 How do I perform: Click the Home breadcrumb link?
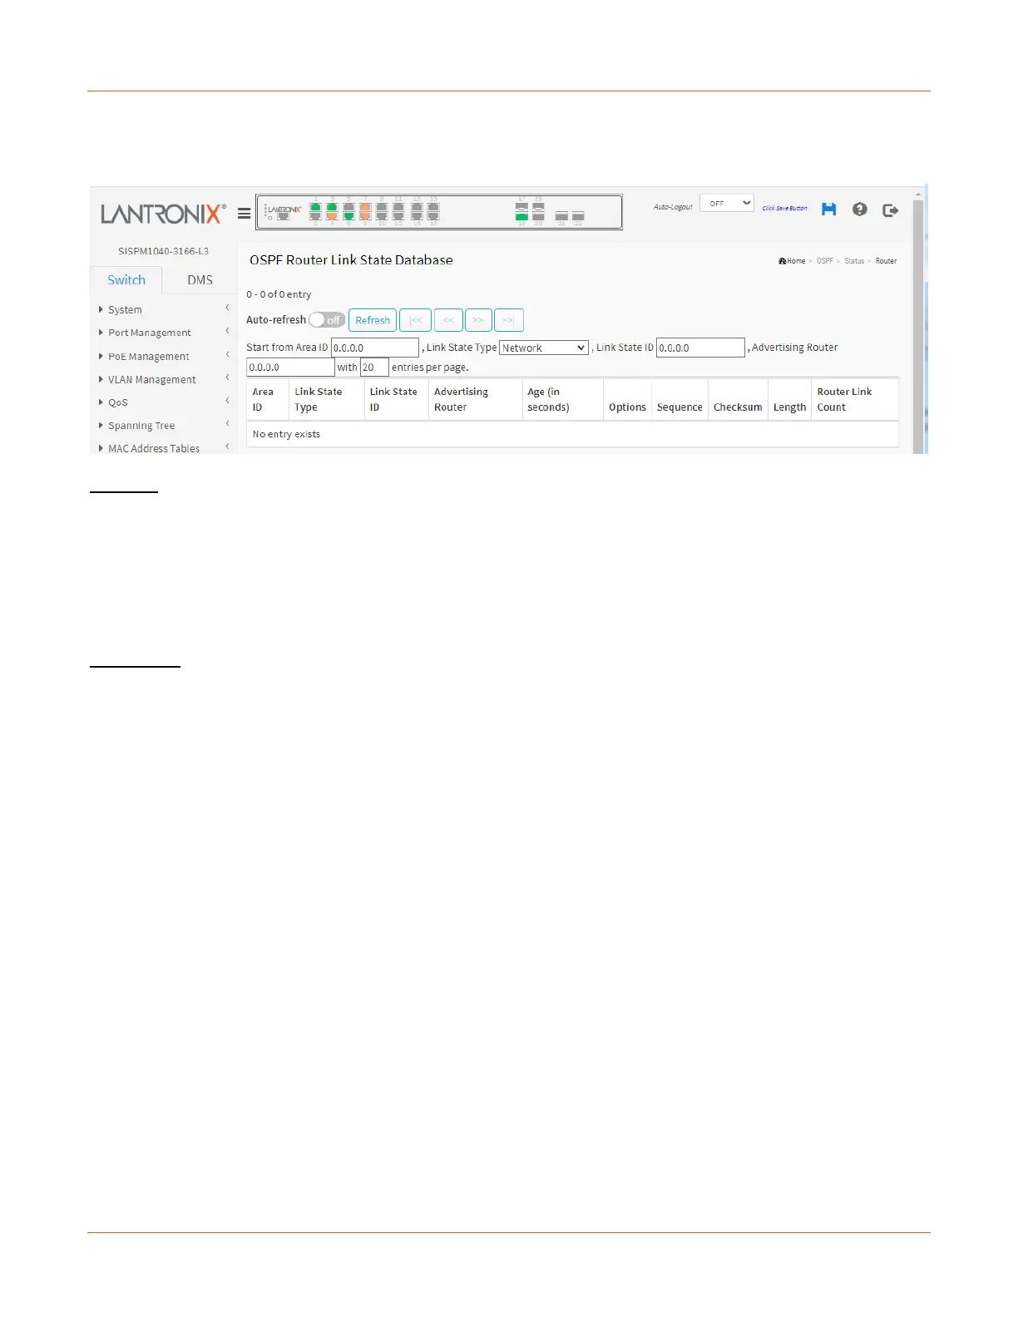click(x=793, y=261)
